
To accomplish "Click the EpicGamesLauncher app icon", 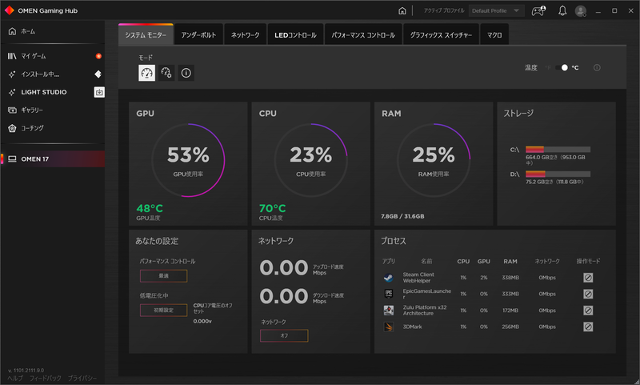I will [389, 294].
